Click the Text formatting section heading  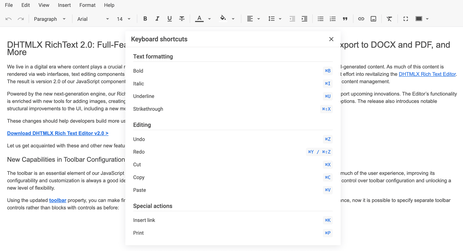(x=153, y=56)
